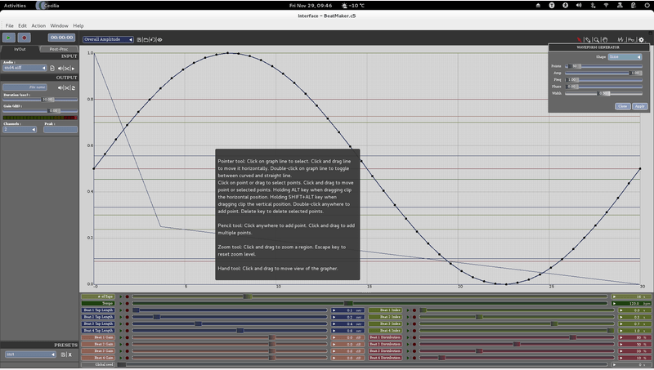
Task: Click Apply in Waveform Generator
Action: pyautogui.click(x=639, y=106)
